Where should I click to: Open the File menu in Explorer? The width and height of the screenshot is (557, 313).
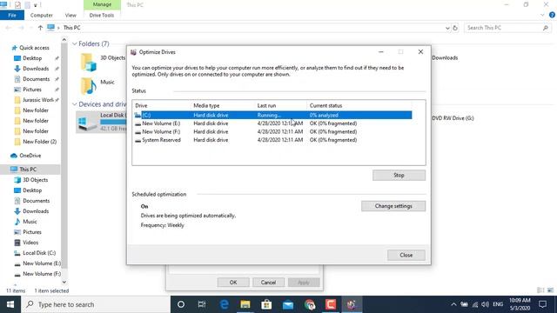point(12,16)
